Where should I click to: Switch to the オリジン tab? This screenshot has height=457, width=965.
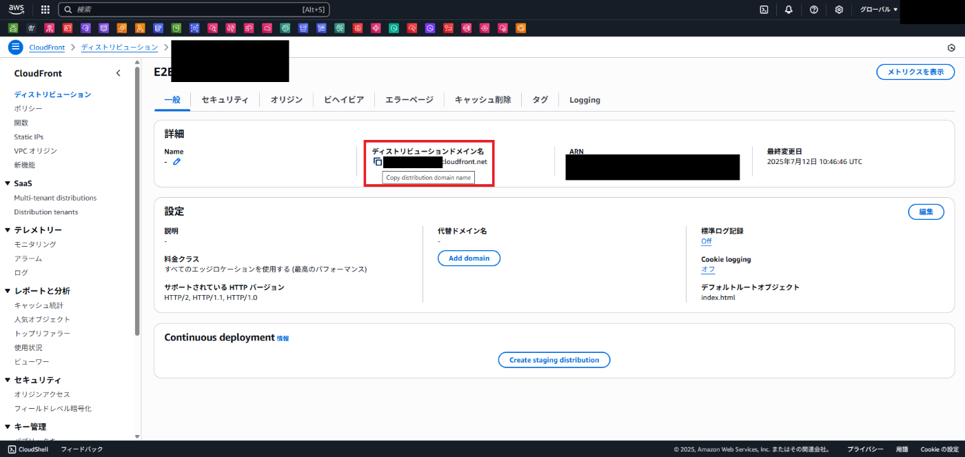tap(286, 99)
